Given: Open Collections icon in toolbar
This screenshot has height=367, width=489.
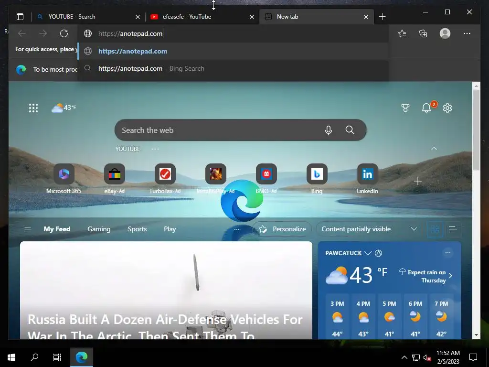Looking at the screenshot, I should [x=423, y=33].
